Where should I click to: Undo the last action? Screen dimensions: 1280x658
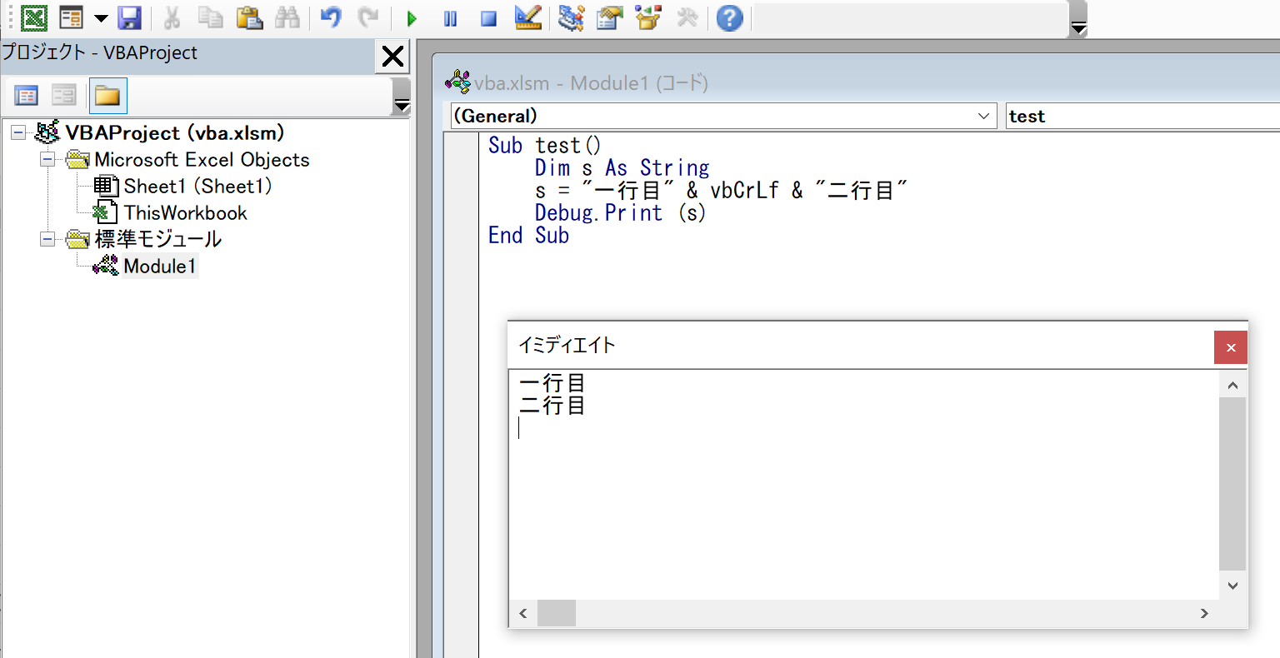click(x=331, y=17)
